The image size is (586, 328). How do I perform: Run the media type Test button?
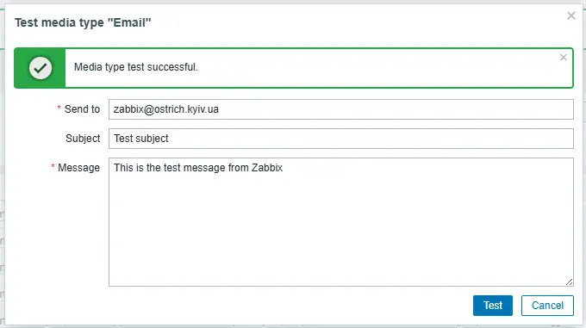493,306
